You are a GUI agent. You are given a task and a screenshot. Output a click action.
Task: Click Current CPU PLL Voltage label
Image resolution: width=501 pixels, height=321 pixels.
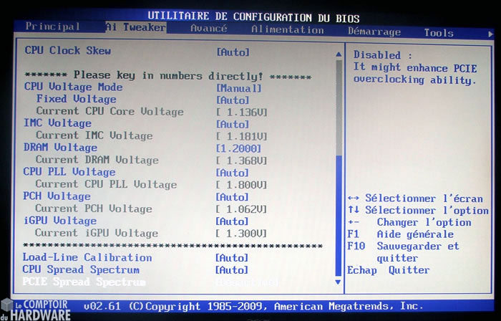(106, 184)
